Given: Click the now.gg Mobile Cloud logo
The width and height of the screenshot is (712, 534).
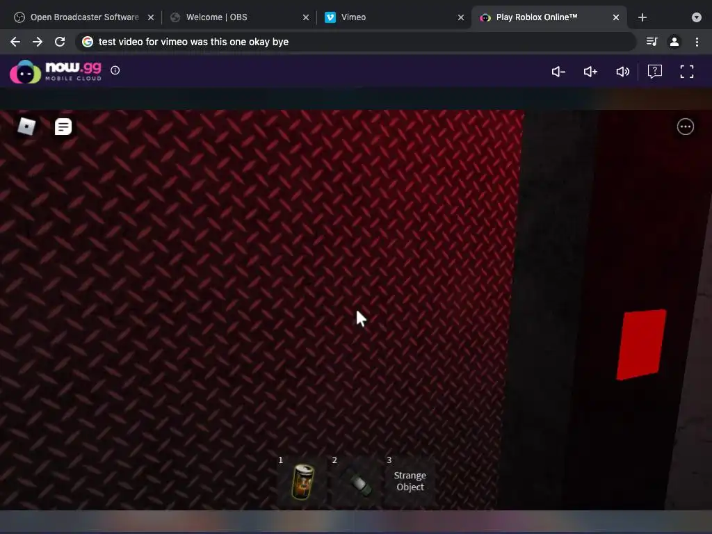Looking at the screenshot, I should [56, 72].
